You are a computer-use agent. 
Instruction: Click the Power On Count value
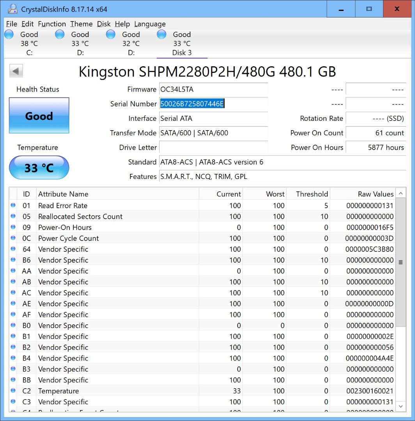tap(376, 133)
